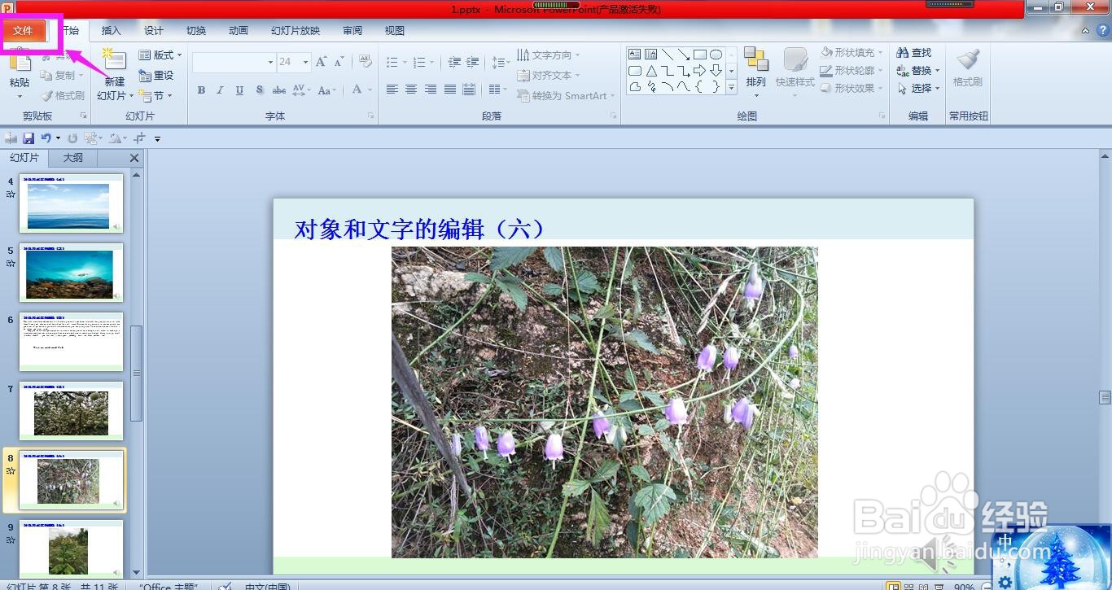
Task: Open the font size 24 dropdown
Action: click(x=306, y=62)
